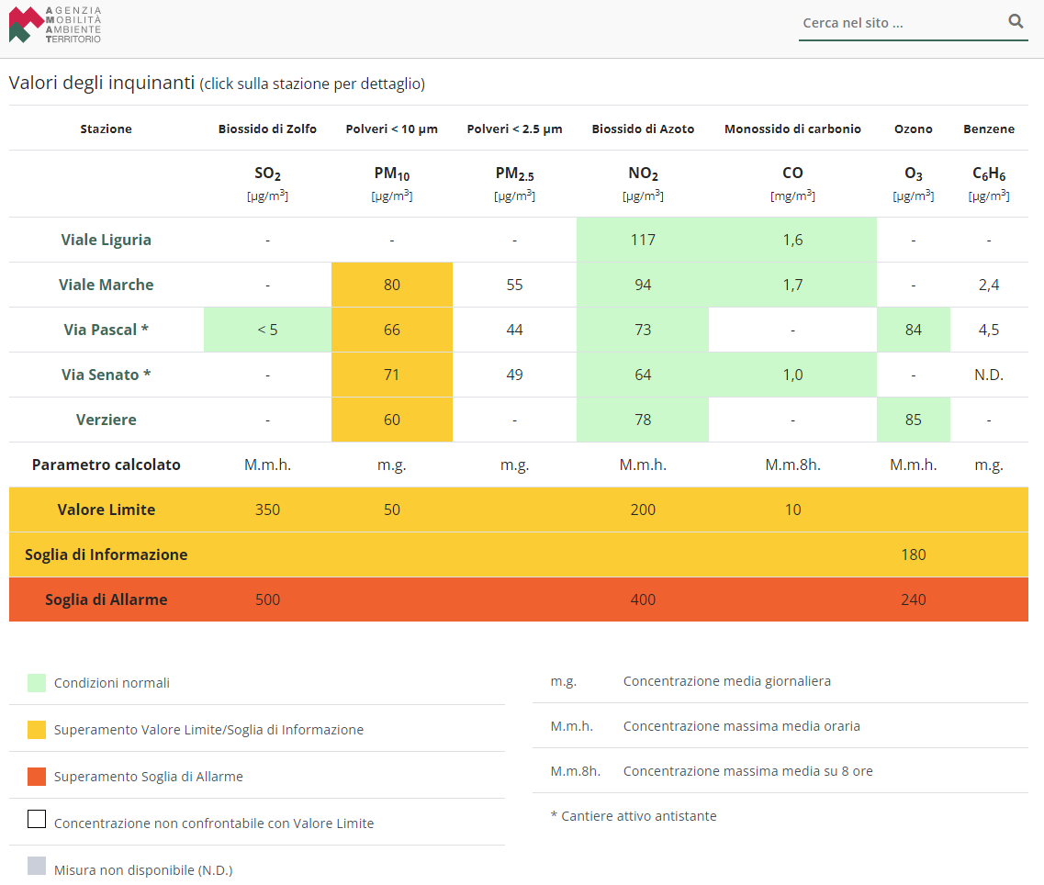Viewport: 1044px width, 885px height.
Task: Open the Via Senato station link
Action: (x=106, y=375)
